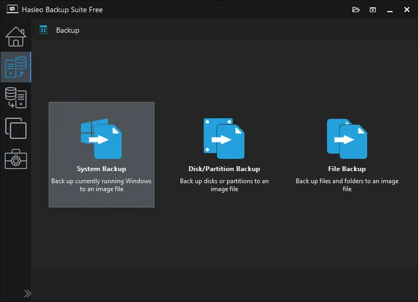418x302 pixels.
Task: Click "Back up currently running Windows" description
Action: coord(101,185)
